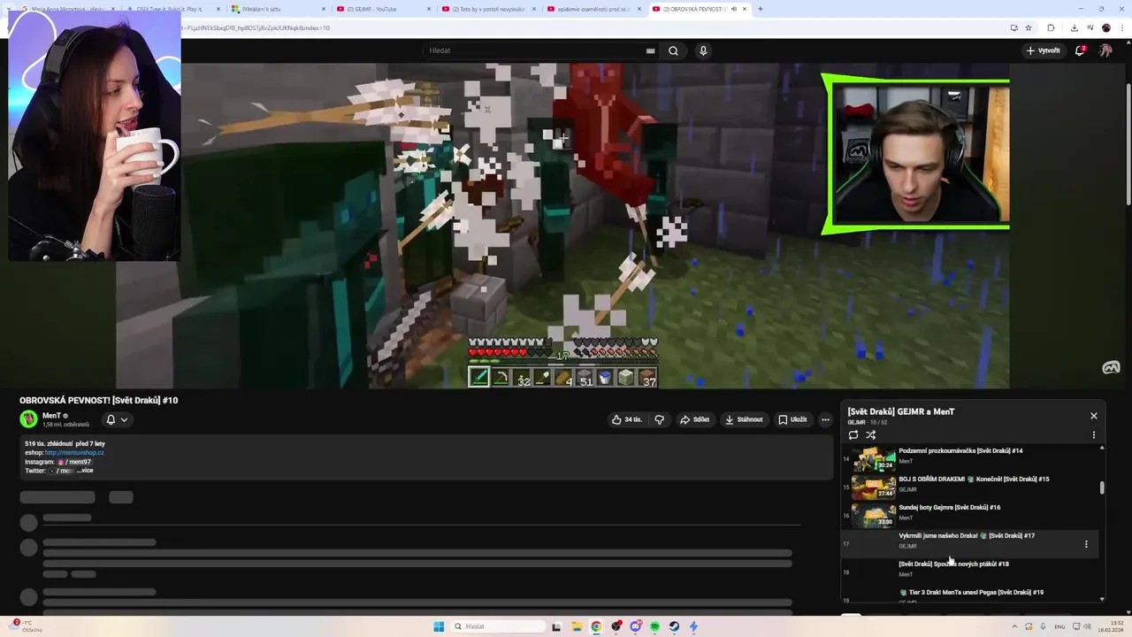Download the video with Stáhnout
Screen dimensions: 1132x637
point(744,419)
